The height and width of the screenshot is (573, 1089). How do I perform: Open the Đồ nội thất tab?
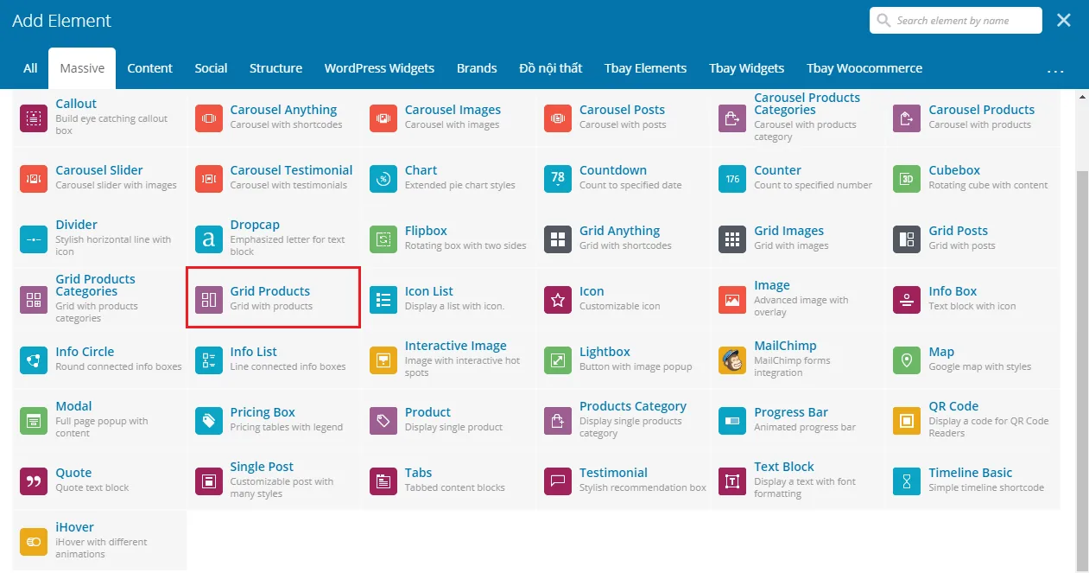pyautogui.click(x=551, y=68)
